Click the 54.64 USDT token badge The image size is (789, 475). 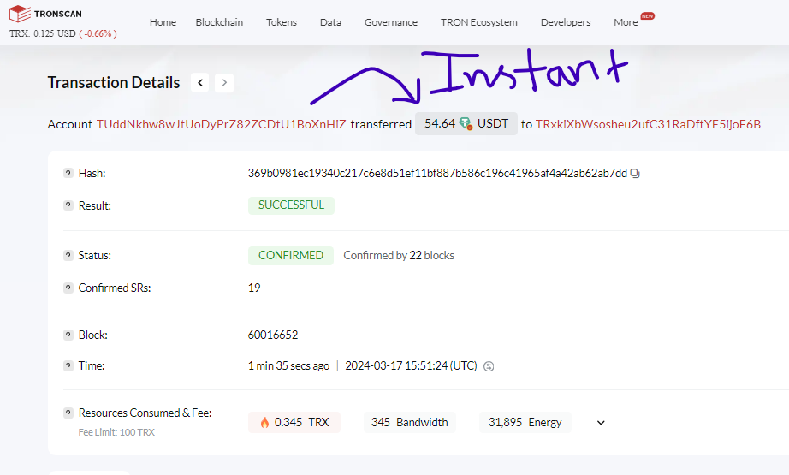[466, 124]
